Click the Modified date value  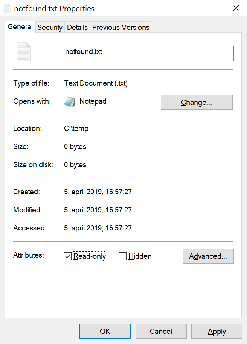click(x=98, y=210)
